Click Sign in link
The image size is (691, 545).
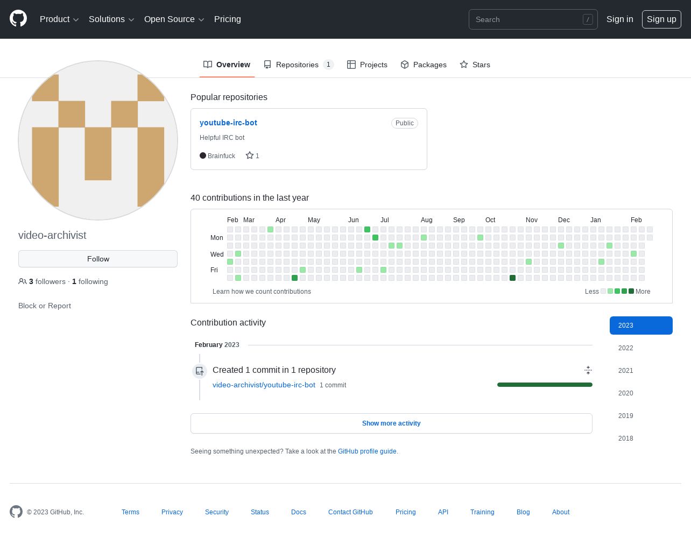point(619,19)
